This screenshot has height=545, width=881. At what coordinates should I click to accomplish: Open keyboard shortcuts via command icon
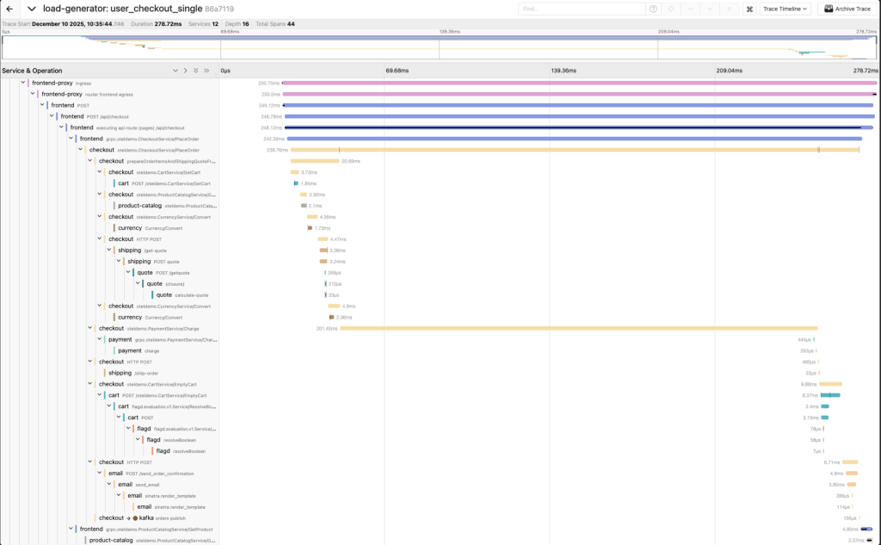tap(749, 9)
